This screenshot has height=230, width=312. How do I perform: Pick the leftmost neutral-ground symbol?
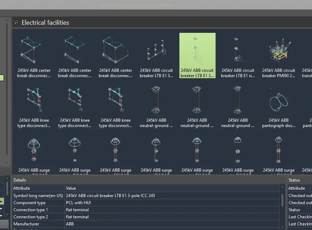pyautogui.click(x=156, y=105)
